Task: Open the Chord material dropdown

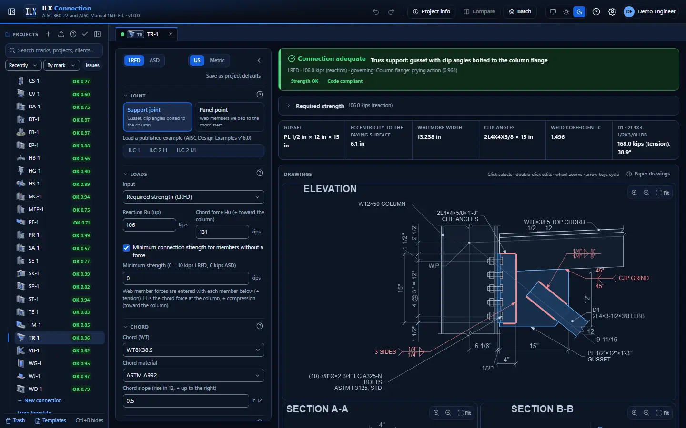Action: [x=193, y=375]
